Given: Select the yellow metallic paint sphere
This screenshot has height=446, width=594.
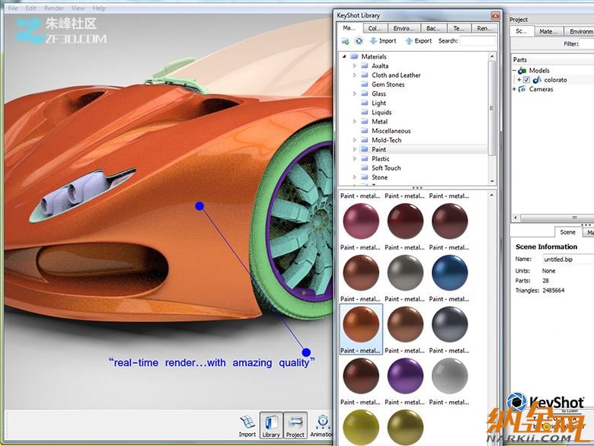Looking at the screenshot, I should tap(361, 427).
